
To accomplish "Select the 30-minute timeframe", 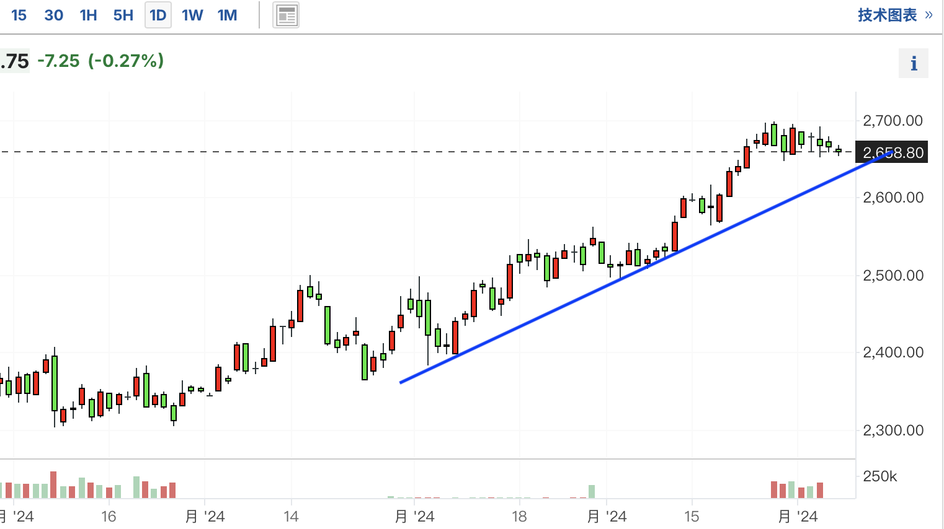I will (x=54, y=15).
